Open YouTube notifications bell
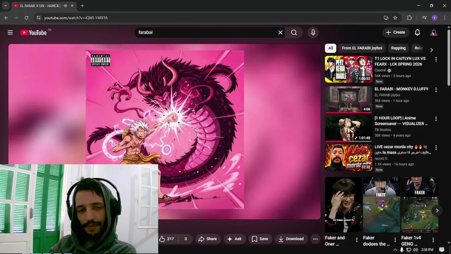The width and height of the screenshot is (451, 254). (x=417, y=32)
